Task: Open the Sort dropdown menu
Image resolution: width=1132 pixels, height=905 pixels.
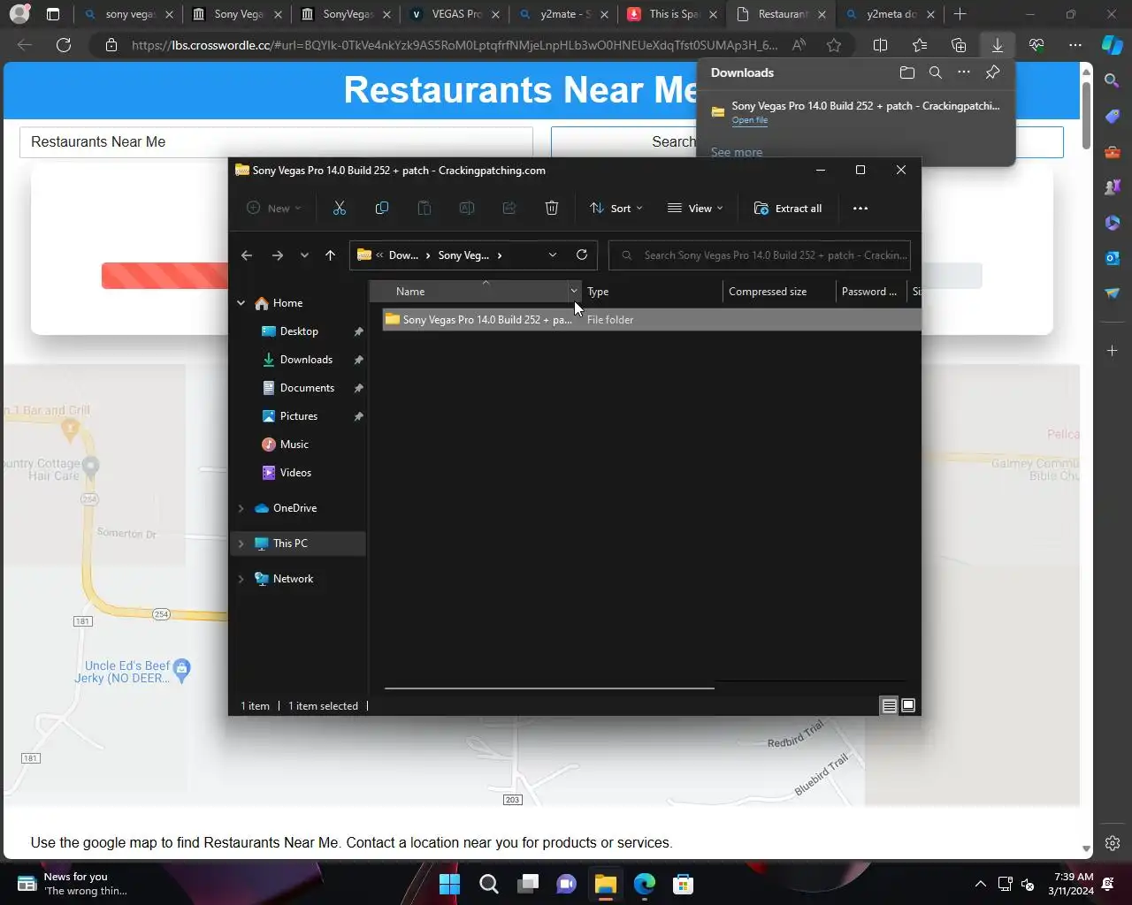Action: (616, 209)
